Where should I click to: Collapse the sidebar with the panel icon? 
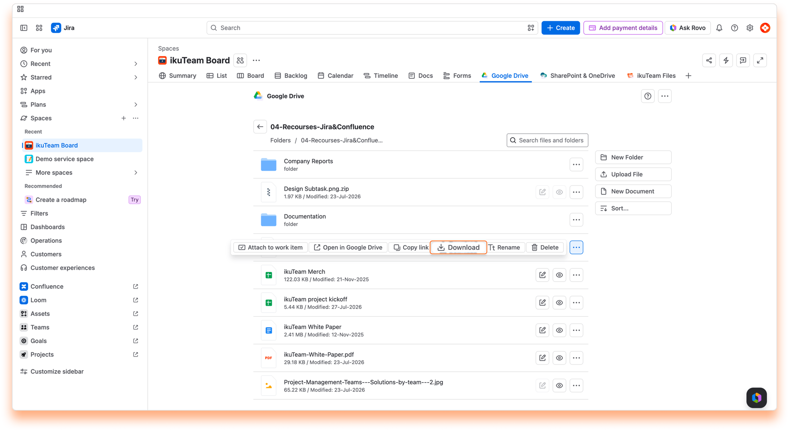tap(24, 28)
